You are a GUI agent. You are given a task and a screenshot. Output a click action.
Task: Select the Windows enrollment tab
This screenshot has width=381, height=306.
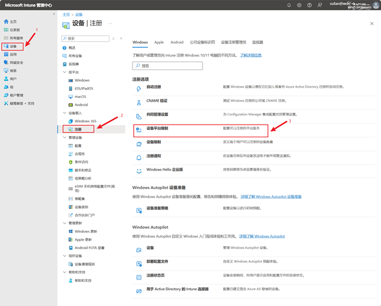140,42
